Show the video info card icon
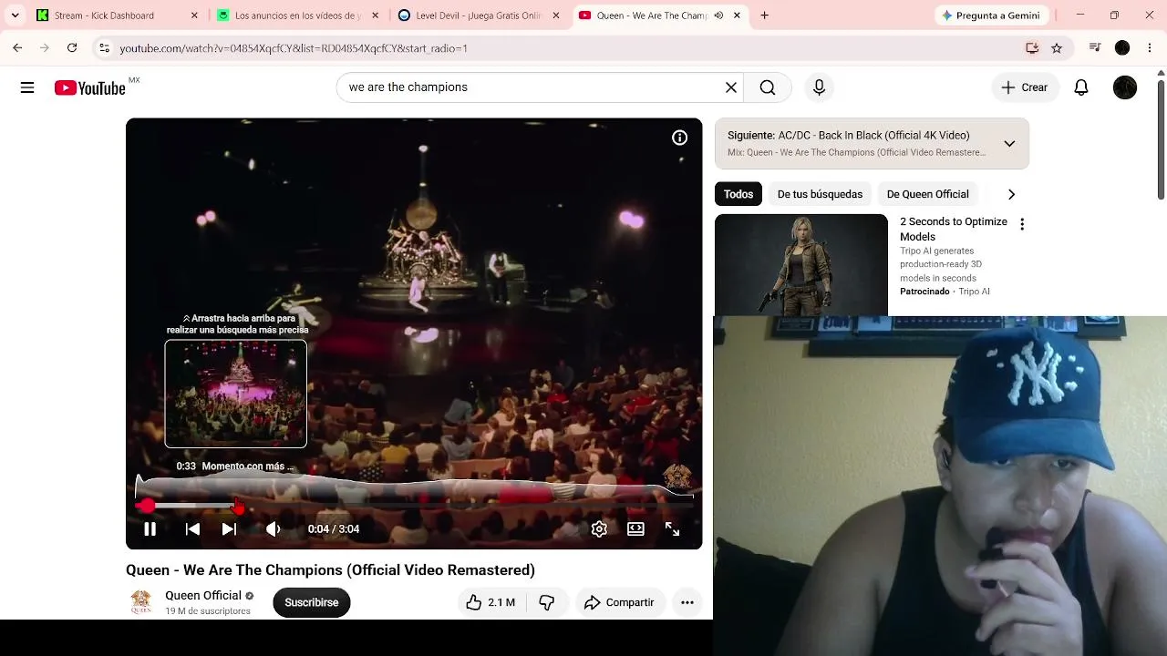1167x656 pixels. pos(679,138)
